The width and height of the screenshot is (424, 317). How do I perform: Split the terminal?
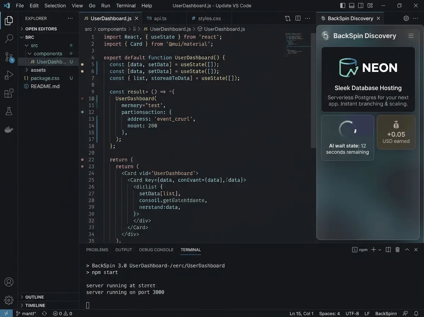pos(388,250)
